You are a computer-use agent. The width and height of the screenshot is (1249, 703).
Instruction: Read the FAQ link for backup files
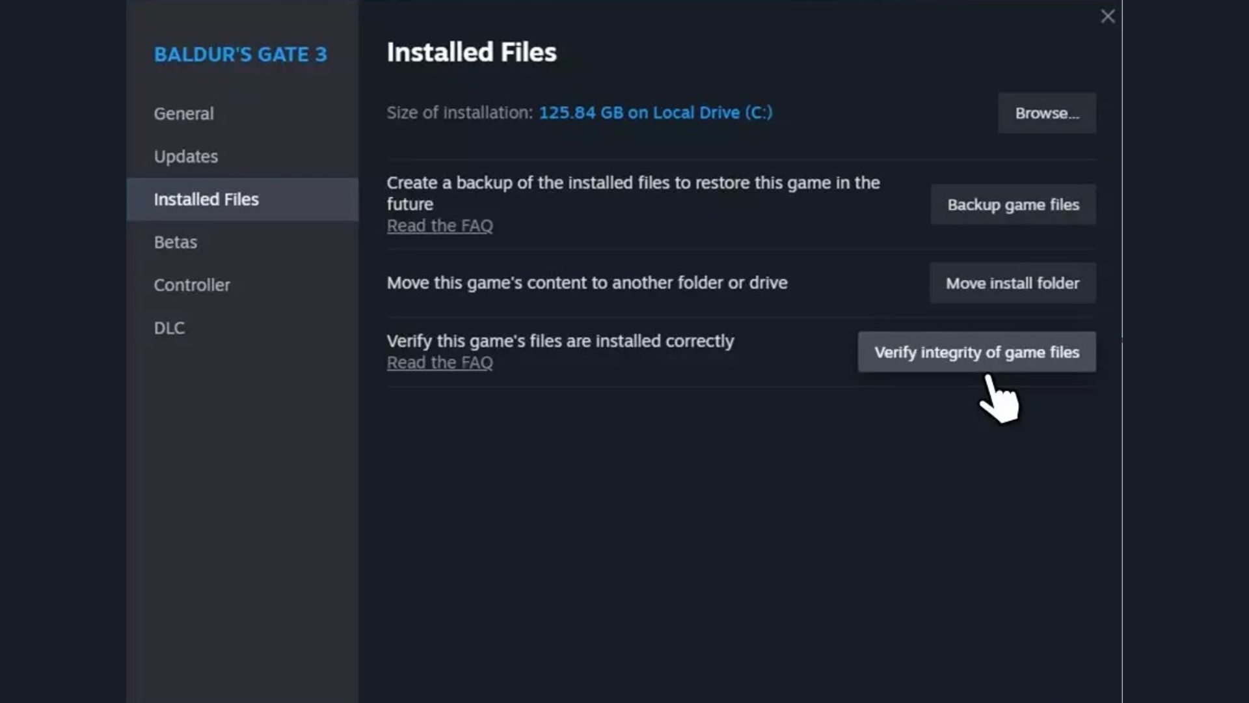click(440, 225)
